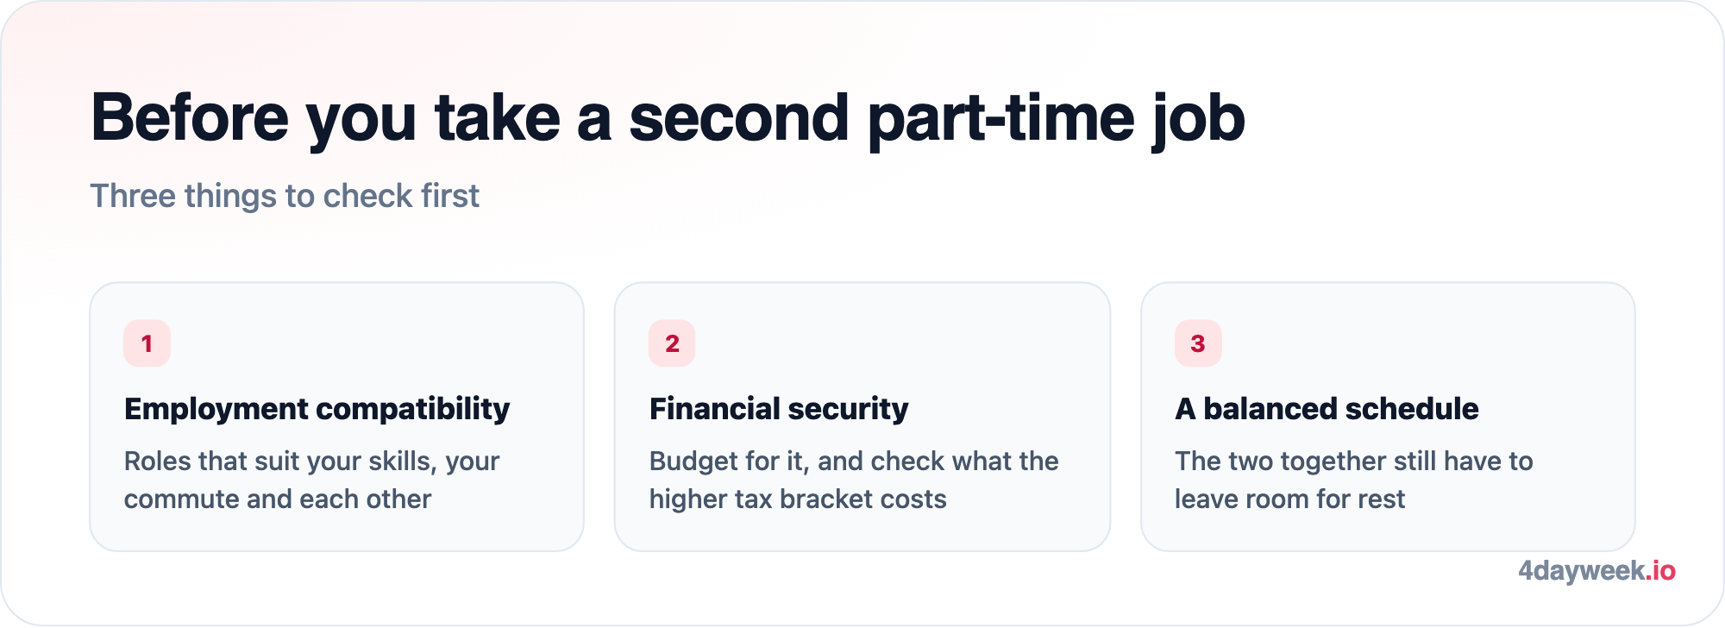1725x628 pixels.
Task: Click the word 'Before' in the headline
Action: coord(190,118)
